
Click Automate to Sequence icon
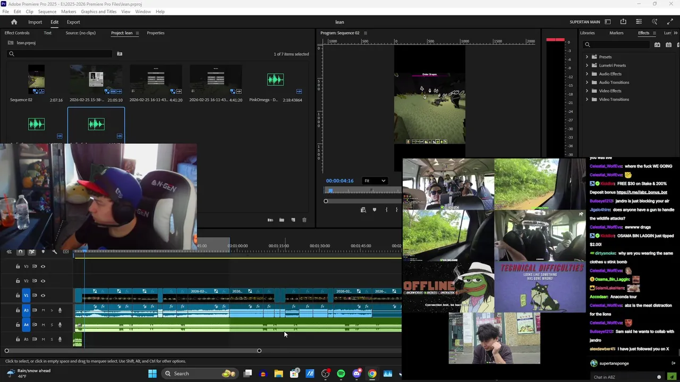coord(270,220)
